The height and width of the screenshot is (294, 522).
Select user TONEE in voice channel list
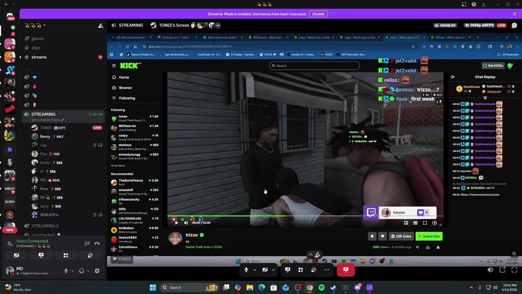(46, 128)
